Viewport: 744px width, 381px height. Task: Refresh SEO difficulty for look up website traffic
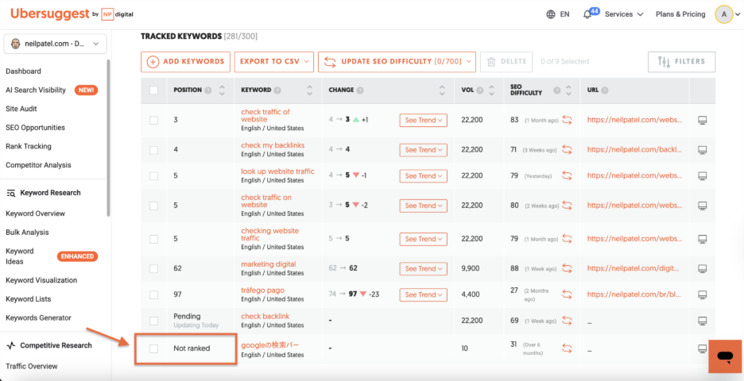point(567,175)
